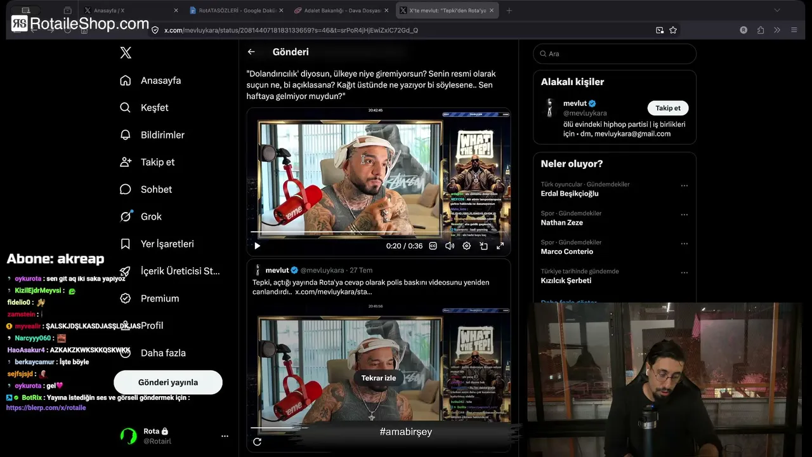Open options for Nathan Zeze trend
Image resolution: width=812 pixels, height=457 pixels.
point(684,215)
